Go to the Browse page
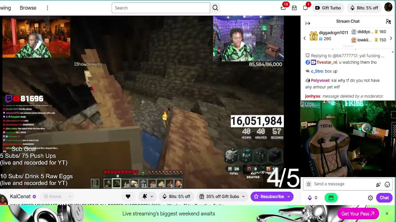 tap(28, 8)
